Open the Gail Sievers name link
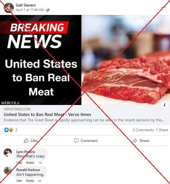Viewport: 170px width, 184px height. 26,5
